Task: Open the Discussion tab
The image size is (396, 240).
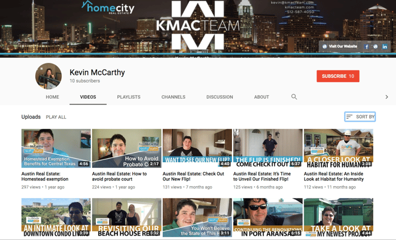Action: 220,97
